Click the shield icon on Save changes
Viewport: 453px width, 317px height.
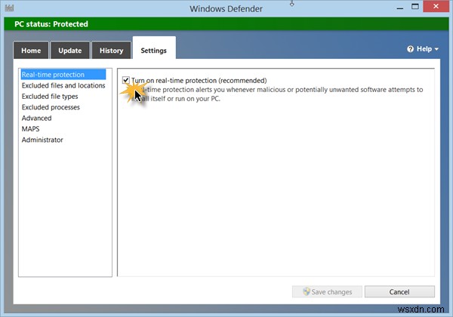(307, 291)
